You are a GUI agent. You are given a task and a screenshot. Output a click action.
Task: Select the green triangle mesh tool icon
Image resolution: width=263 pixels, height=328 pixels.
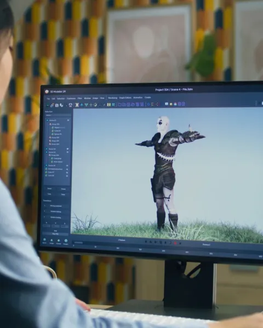[x=86, y=105]
